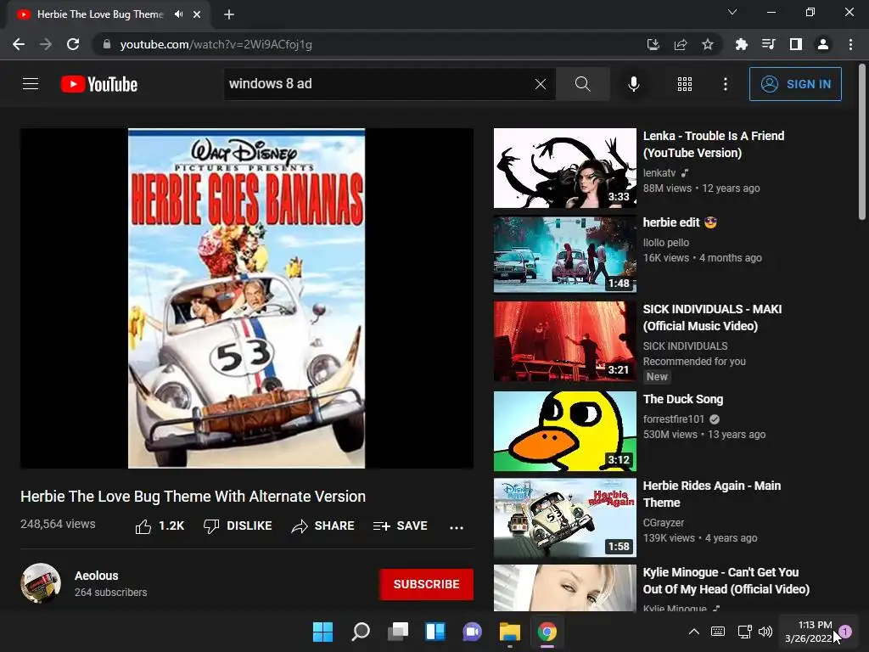This screenshot has width=869, height=652.
Task: Clear the search box with the X
Action: click(x=541, y=84)
